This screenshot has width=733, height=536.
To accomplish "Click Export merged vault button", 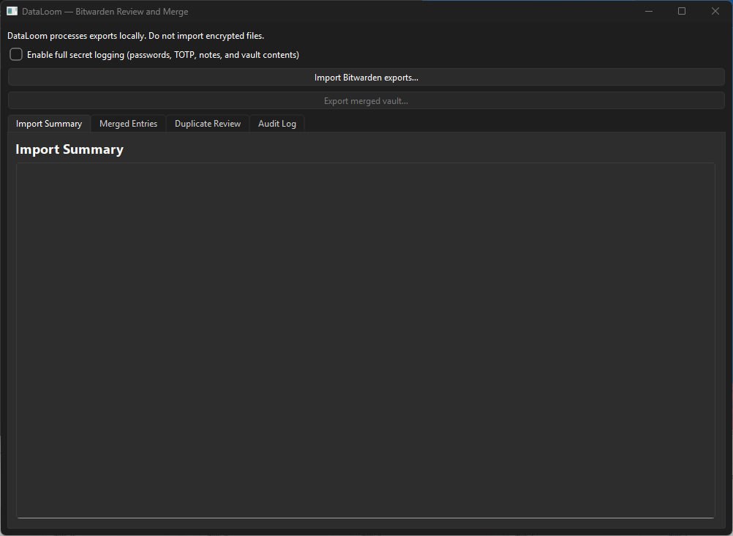I will (x=366, y=100).
